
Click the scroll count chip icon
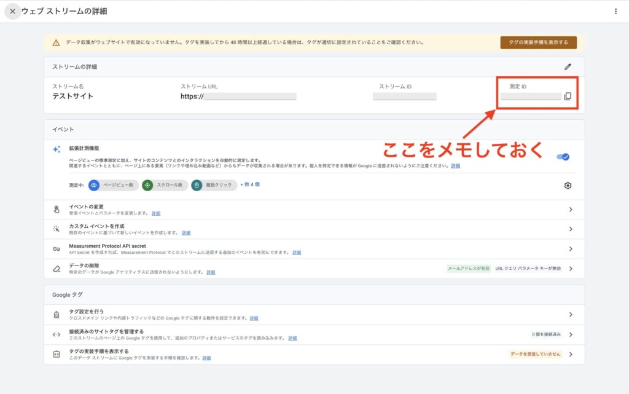point(147,185)
